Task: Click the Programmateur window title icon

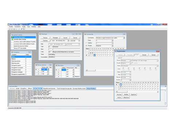Action: point(116,51)
